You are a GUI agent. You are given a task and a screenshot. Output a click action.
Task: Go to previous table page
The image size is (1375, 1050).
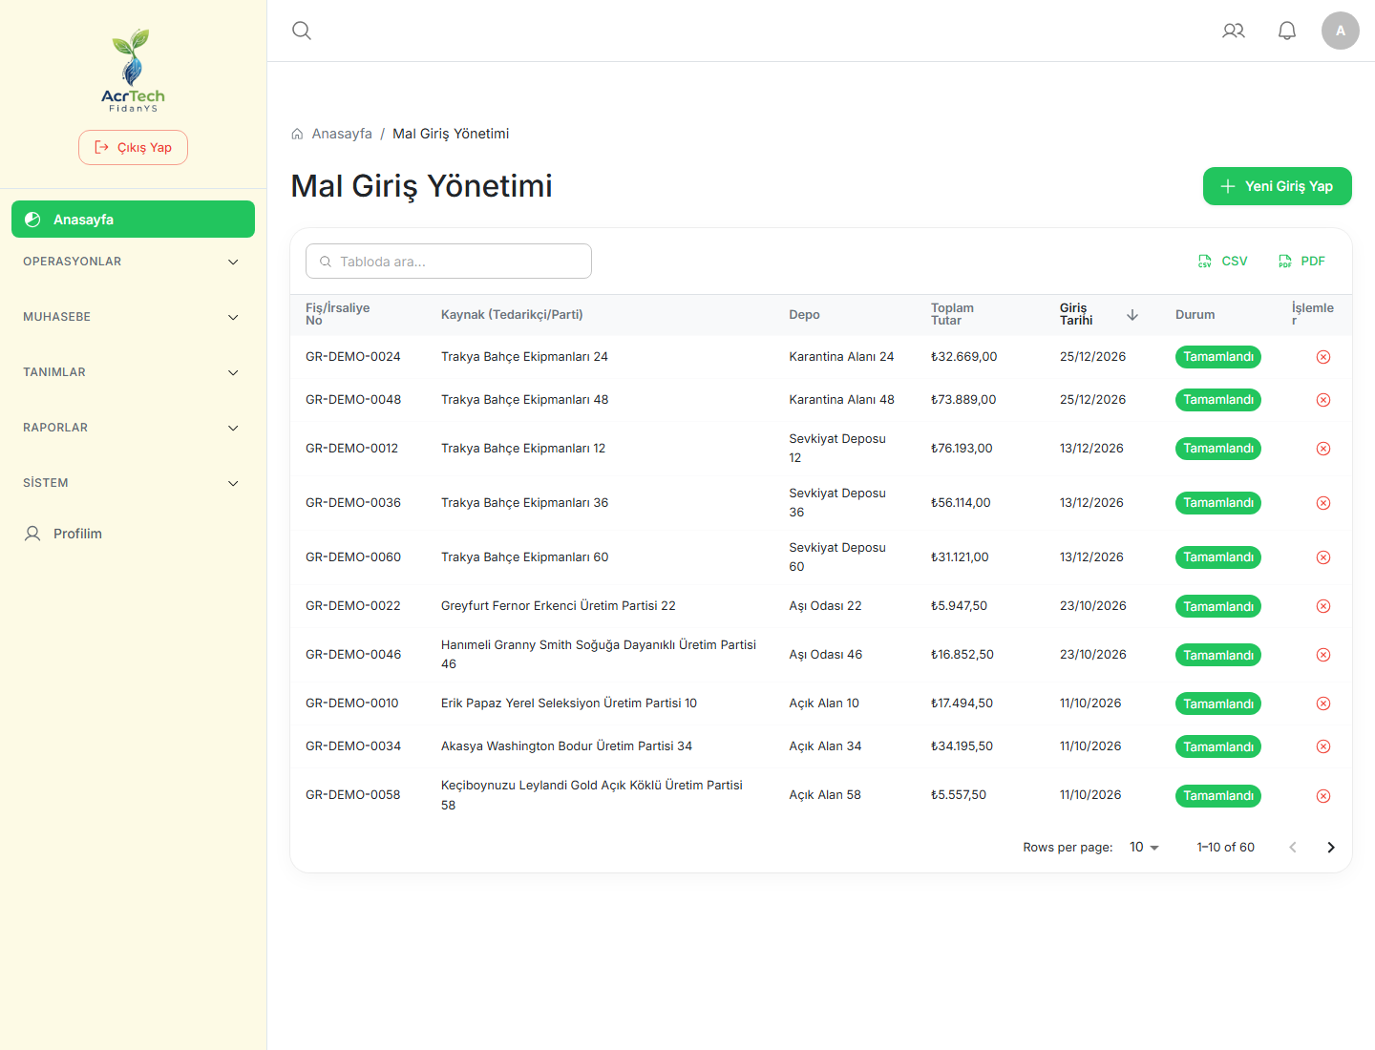coord(1293,848)
